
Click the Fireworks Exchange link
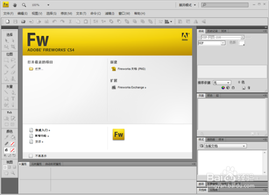(x=132, y=88)
